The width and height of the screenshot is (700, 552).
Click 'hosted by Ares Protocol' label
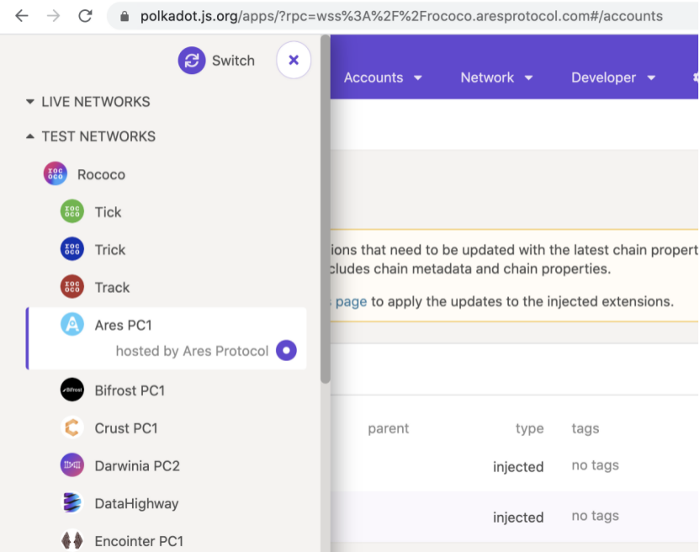(x=192, y=351)
